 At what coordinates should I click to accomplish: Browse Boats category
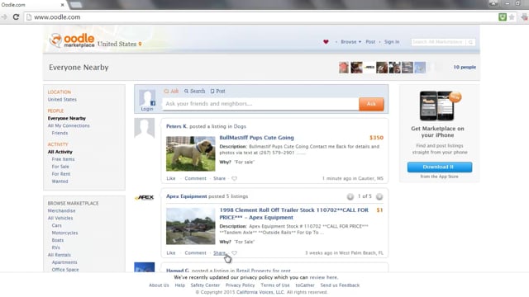(58, 240)
